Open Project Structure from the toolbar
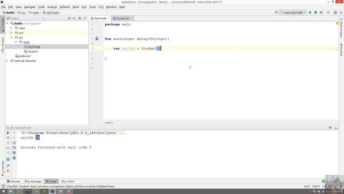The width and height of the screenshot is (344, 194). (x=335, y=12)
